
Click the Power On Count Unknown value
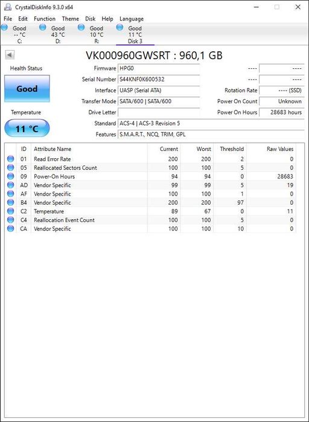point(282,101)
